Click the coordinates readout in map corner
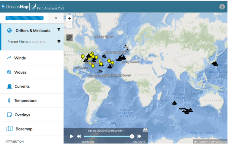Screen dimensions: 228x145 (210, 141)
